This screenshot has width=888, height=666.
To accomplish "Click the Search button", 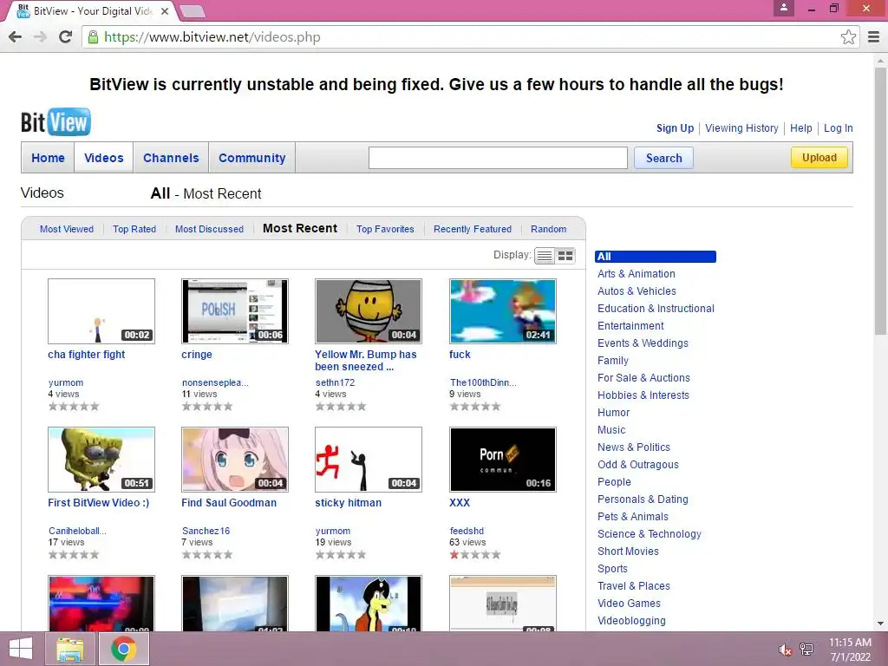I will click(x=663, y=158).
